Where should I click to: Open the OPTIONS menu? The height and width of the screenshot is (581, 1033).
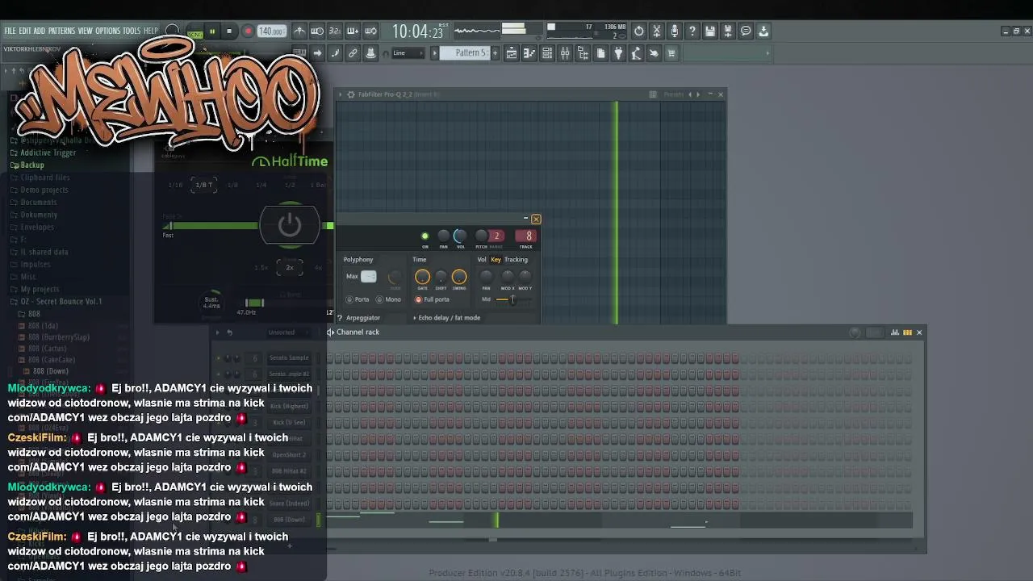click(x=107, y=31)
